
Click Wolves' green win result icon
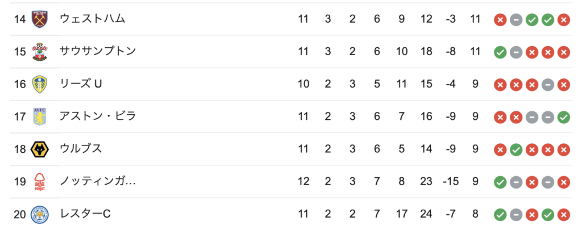pyautogui.click(x=516, y=149)
